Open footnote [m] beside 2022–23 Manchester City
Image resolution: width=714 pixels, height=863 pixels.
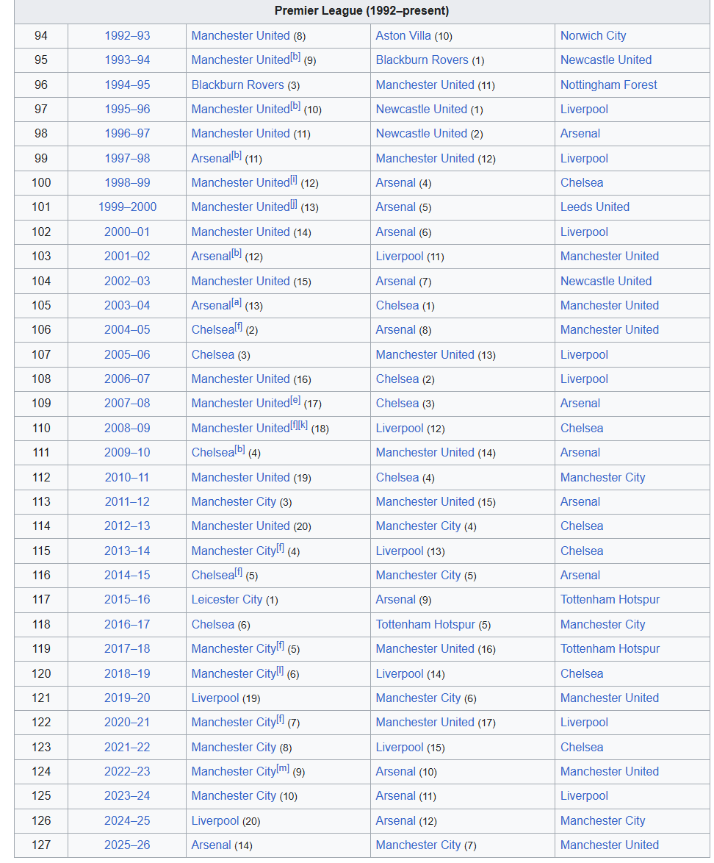coord(283,768)
